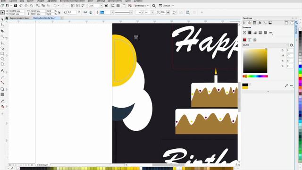Select the Ellipse tool
Image resolution: width=302 pixels, height=170 pixels.
tap(2, 59)
